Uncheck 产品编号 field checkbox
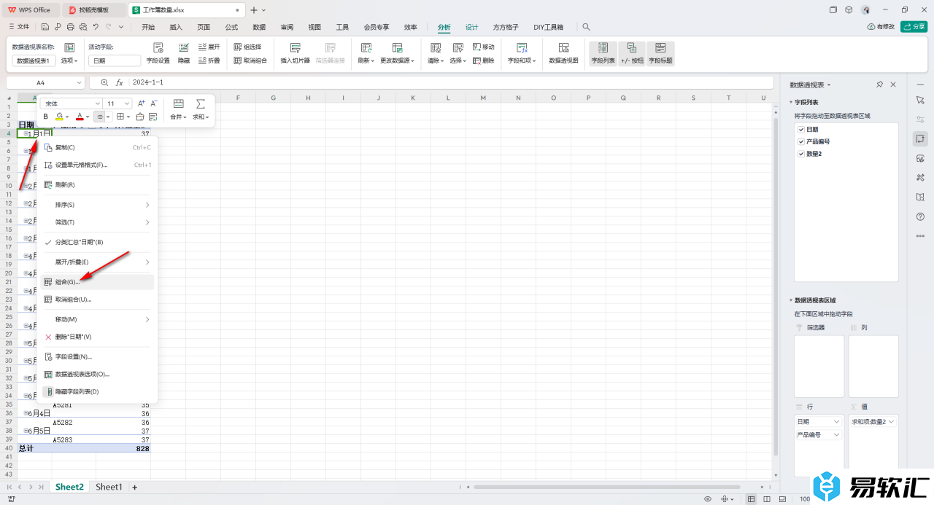This screenshot has width=934, height=505. [801, 141]
